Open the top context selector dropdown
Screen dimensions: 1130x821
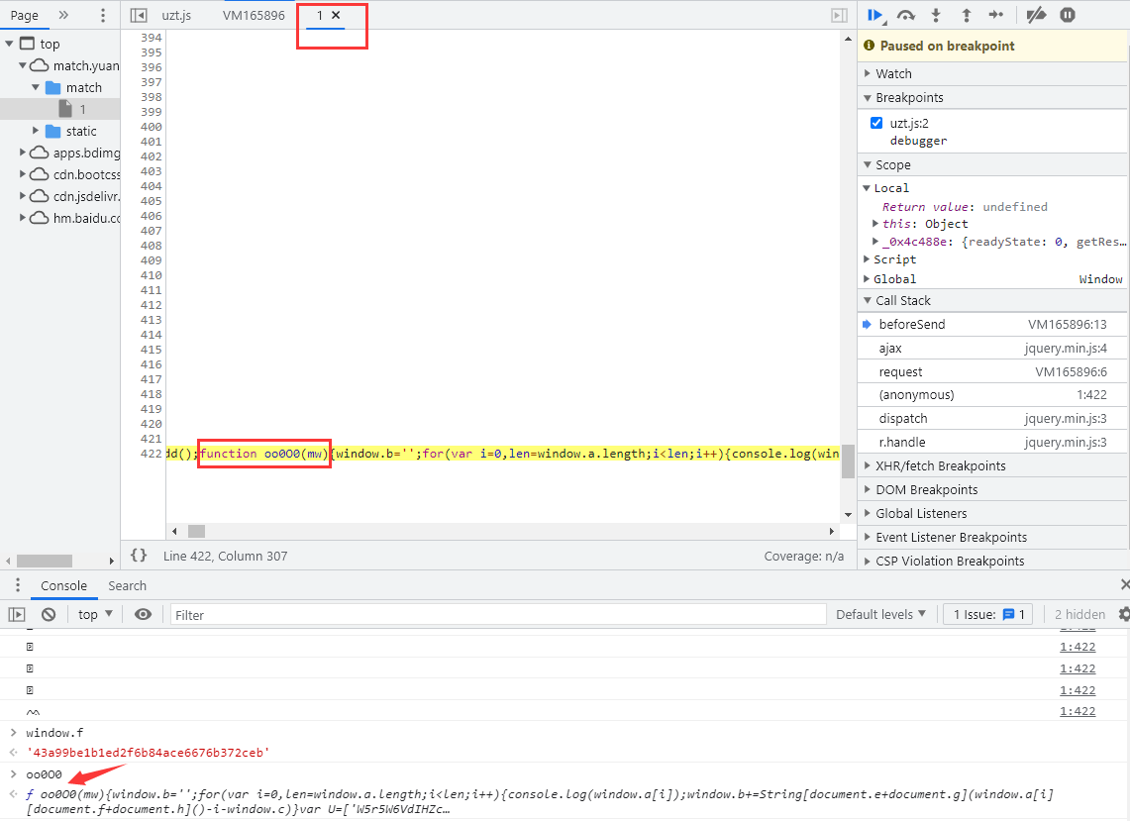(95, 614)
